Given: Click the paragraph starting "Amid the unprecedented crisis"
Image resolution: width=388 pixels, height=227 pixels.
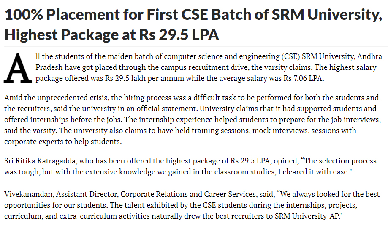Looking at the screenshot, I should click(x=190, y=120).
